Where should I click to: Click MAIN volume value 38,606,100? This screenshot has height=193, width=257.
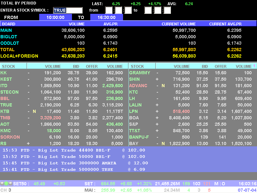[73, 30]
